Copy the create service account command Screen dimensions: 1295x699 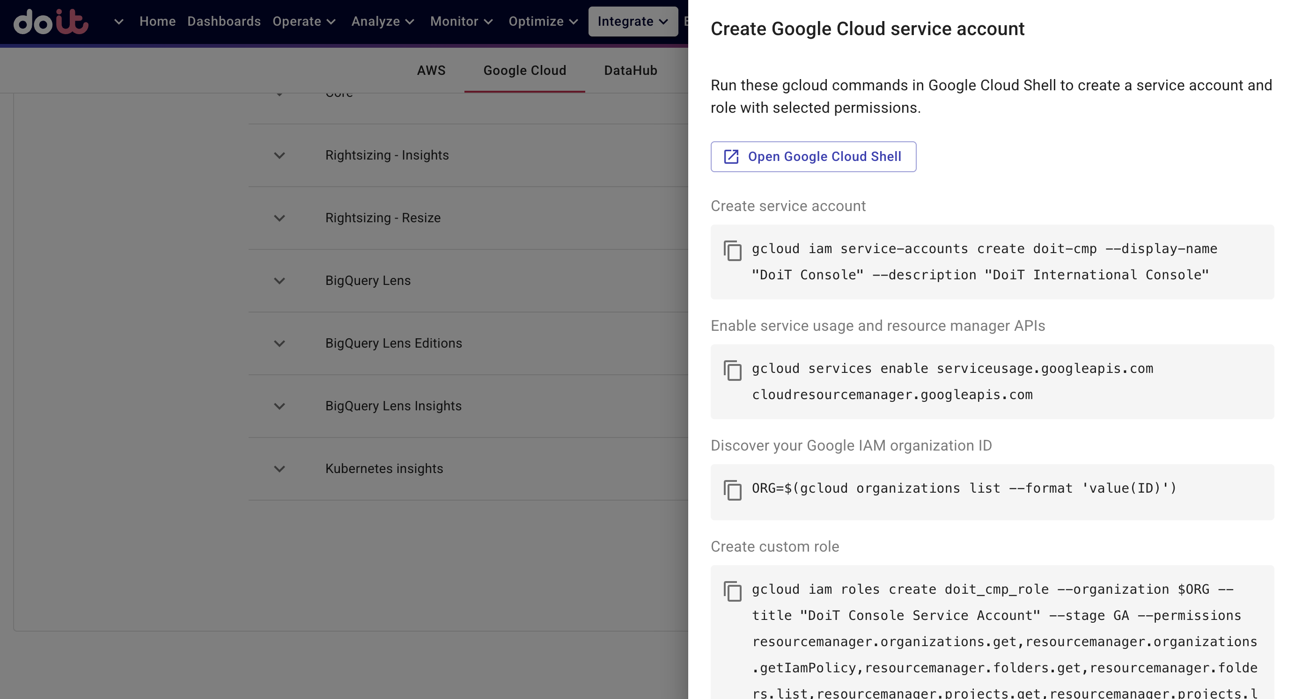(x=732, y=251)
